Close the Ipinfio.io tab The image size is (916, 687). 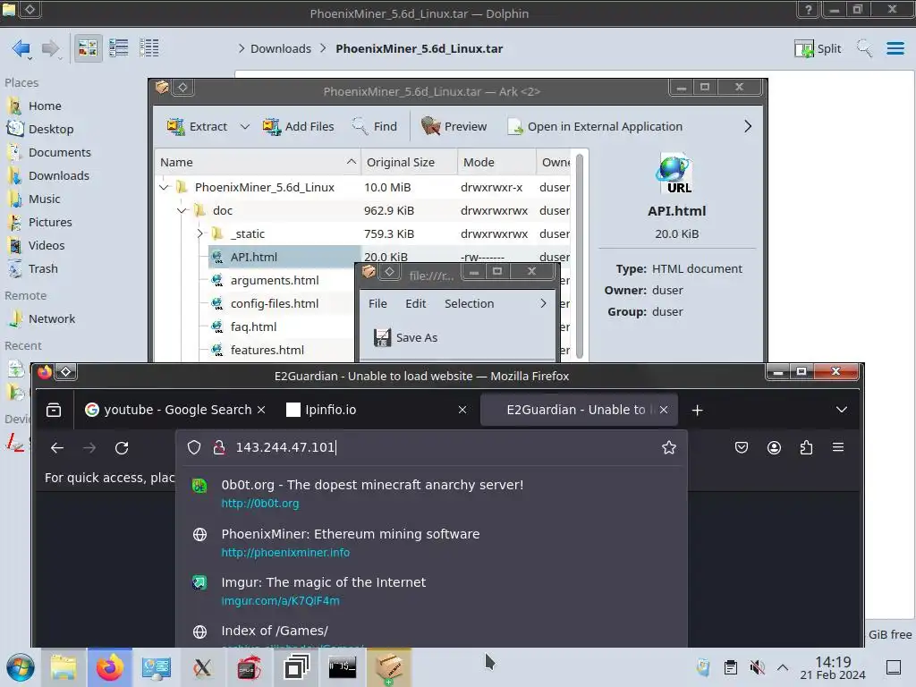coord(462,410)
